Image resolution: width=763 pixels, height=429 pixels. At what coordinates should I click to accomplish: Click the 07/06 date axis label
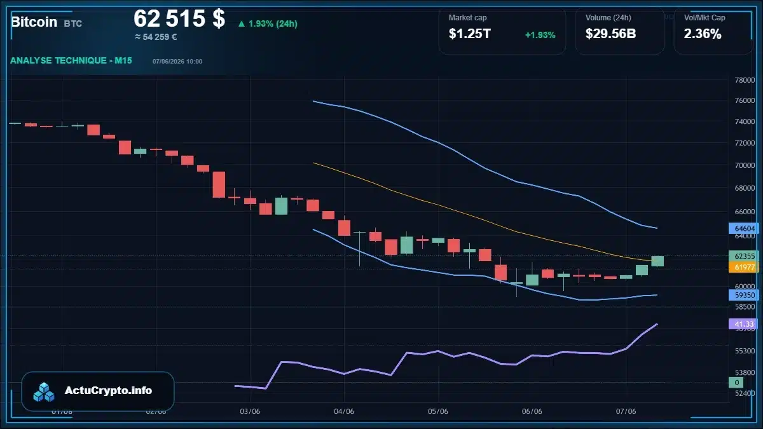pos(626,411)
